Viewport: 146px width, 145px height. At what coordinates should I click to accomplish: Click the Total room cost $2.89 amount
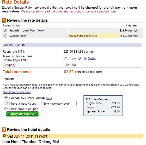coord(69,72)
